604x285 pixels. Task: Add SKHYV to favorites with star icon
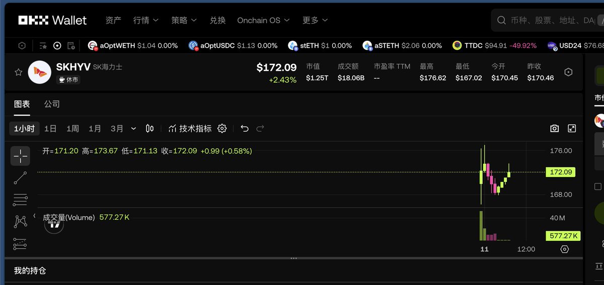click(19, 72)
